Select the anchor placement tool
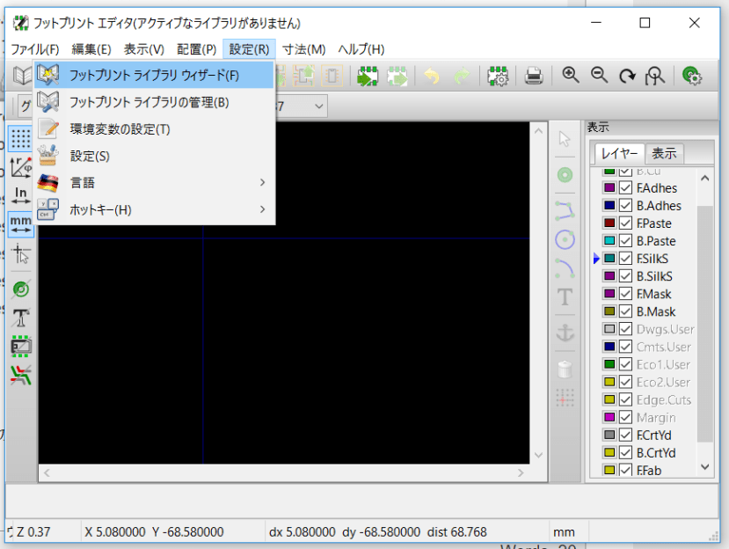Image resolution: width=729 pixels, height=549 pixels. pyautogui.click(x=565, y=333)
